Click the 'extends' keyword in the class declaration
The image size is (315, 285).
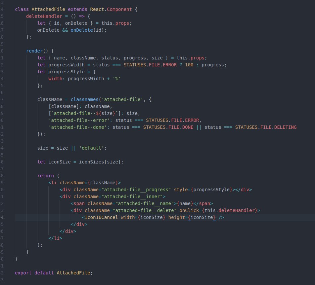(x=77, y=9)
